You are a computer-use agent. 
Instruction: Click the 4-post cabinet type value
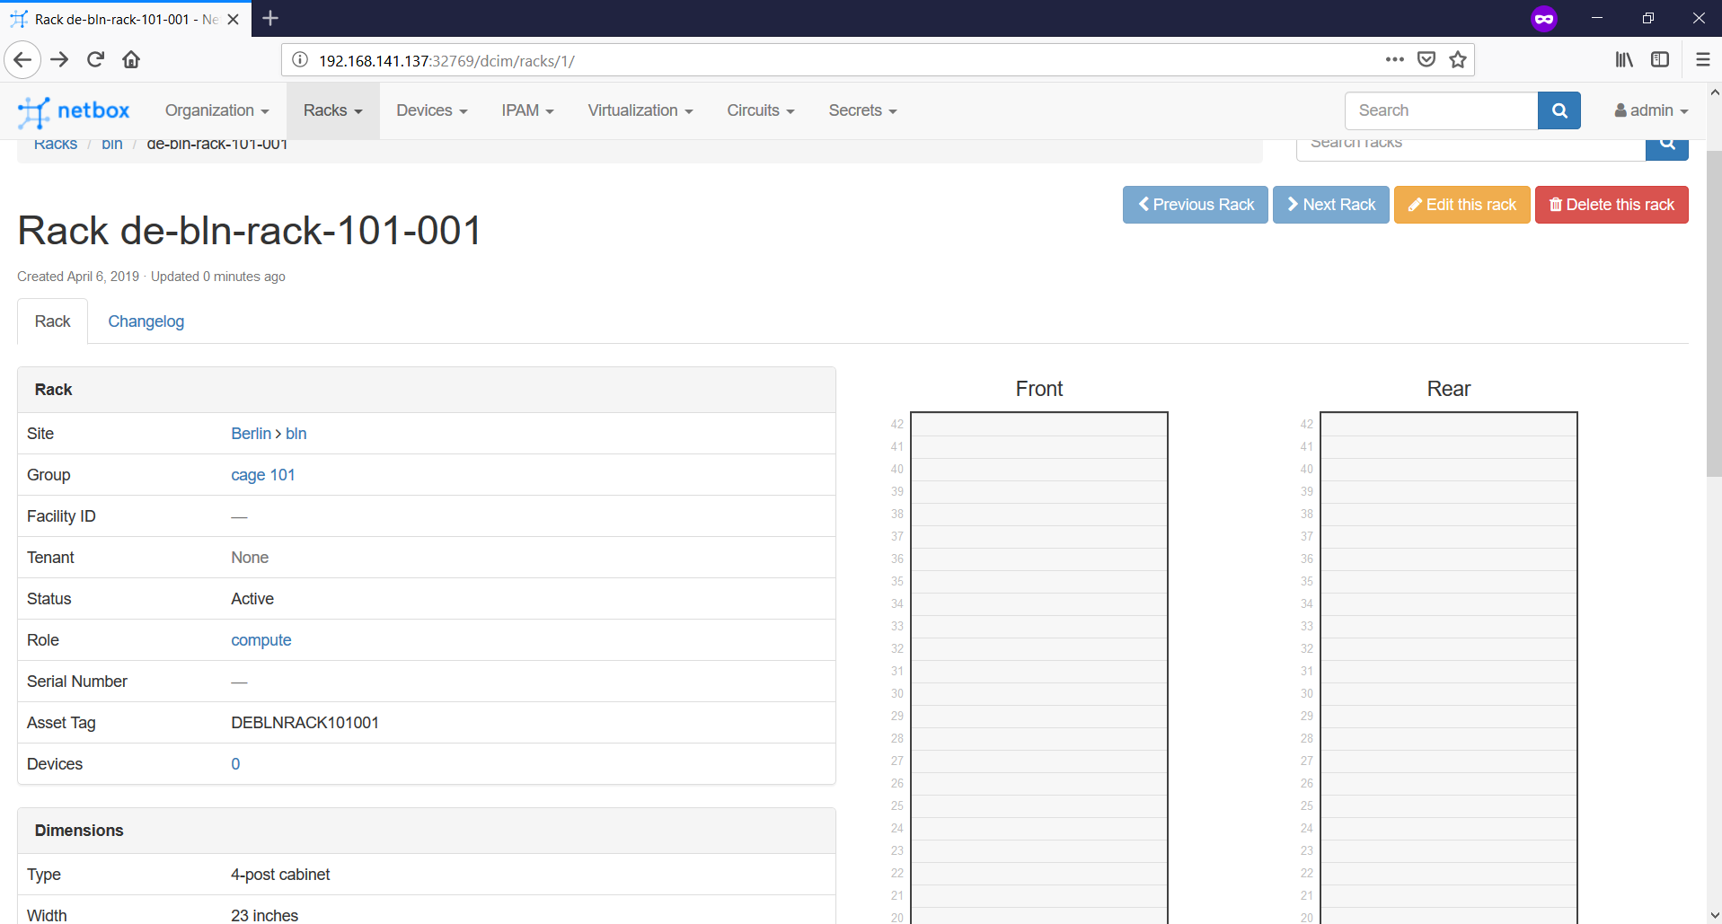point(280,875)
